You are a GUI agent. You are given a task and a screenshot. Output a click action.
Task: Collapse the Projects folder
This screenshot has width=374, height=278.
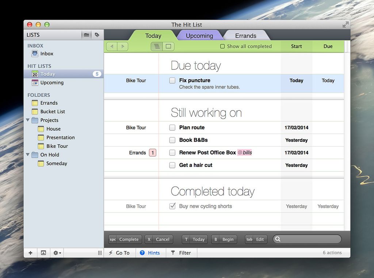(x=28, y=120)
